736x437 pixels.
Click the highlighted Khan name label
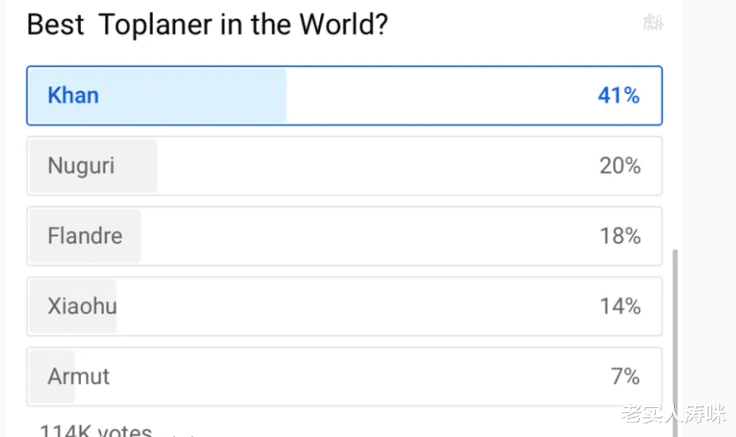[73, 96]
